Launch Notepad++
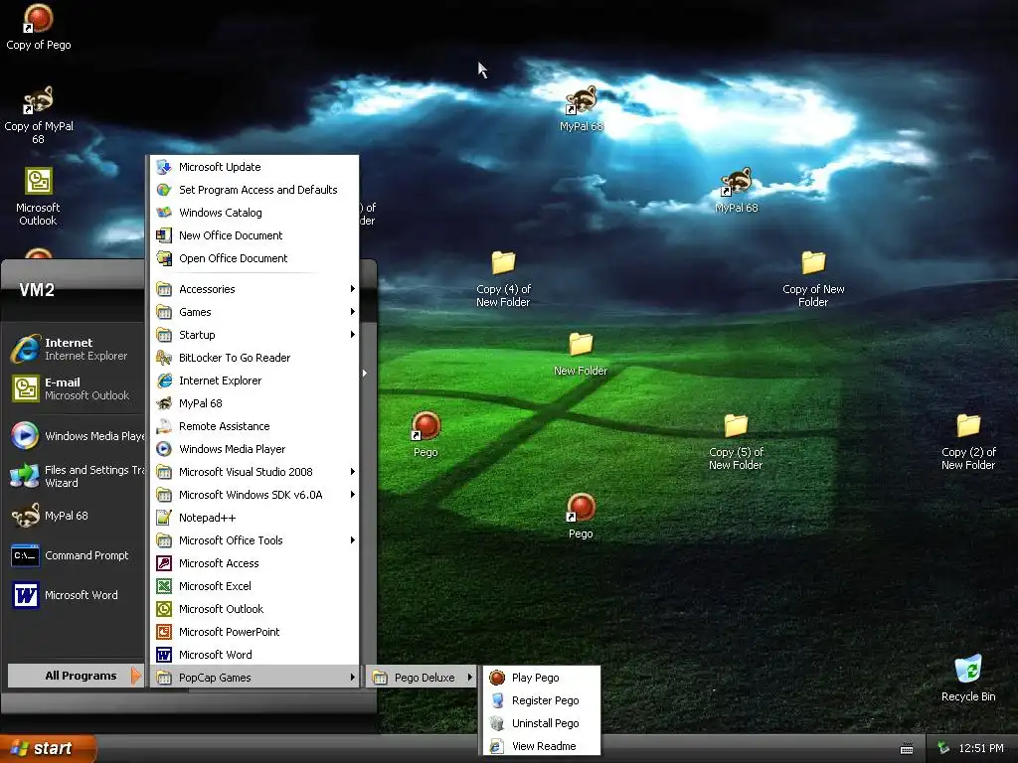This screenshot has height=763, width=1018. [x=254, y=518]
